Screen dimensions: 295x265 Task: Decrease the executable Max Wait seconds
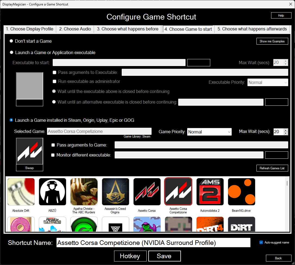(x=285, y=64)
